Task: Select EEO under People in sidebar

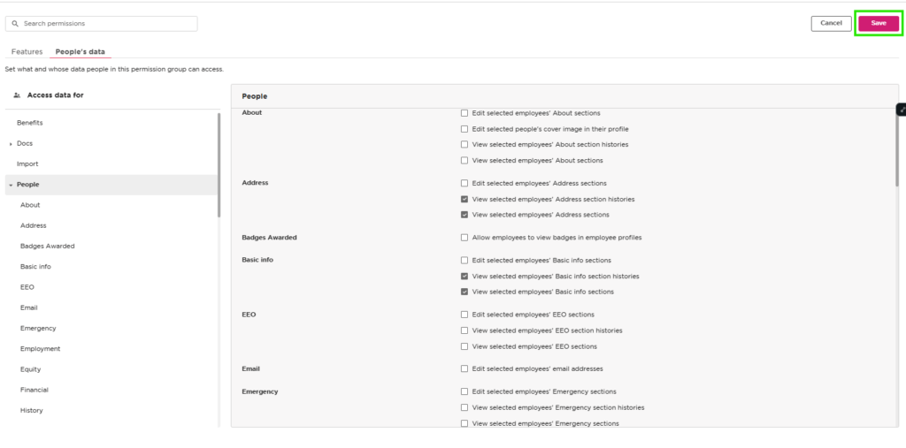Action: tap(27, 287)
